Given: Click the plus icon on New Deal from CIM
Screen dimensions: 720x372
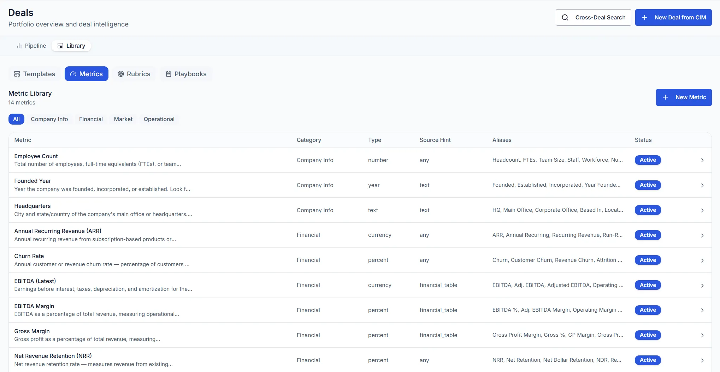Looking at the screenshot, I should pyautogui.click(x=644, y=18).
